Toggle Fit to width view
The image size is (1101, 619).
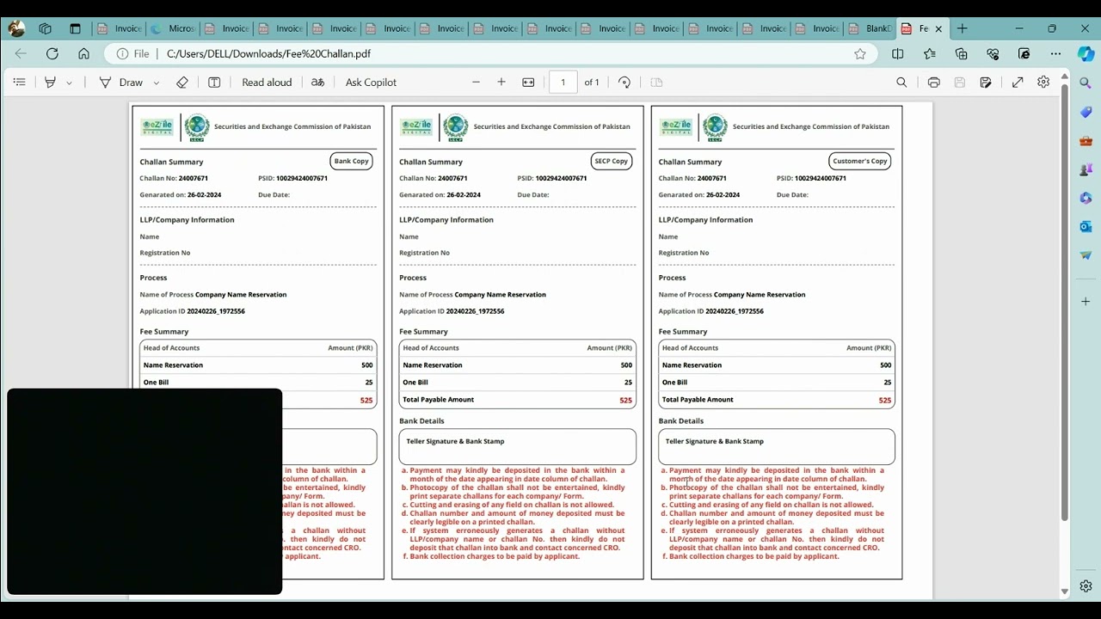[528, 83]
